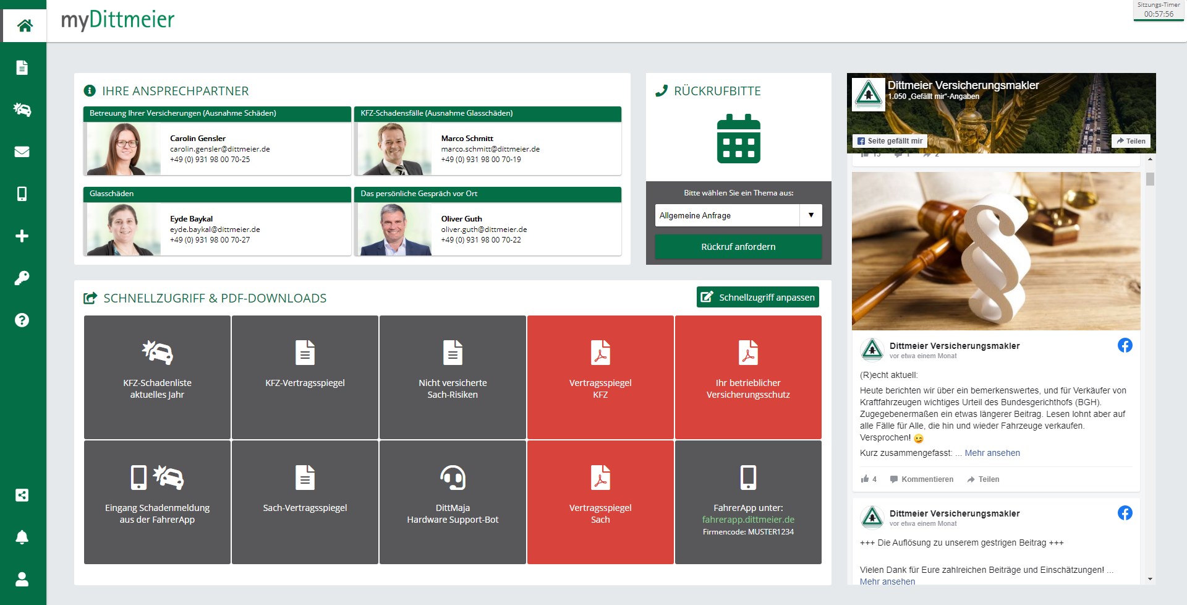Open the fahrerapp.dittmeier.de link

748,520
